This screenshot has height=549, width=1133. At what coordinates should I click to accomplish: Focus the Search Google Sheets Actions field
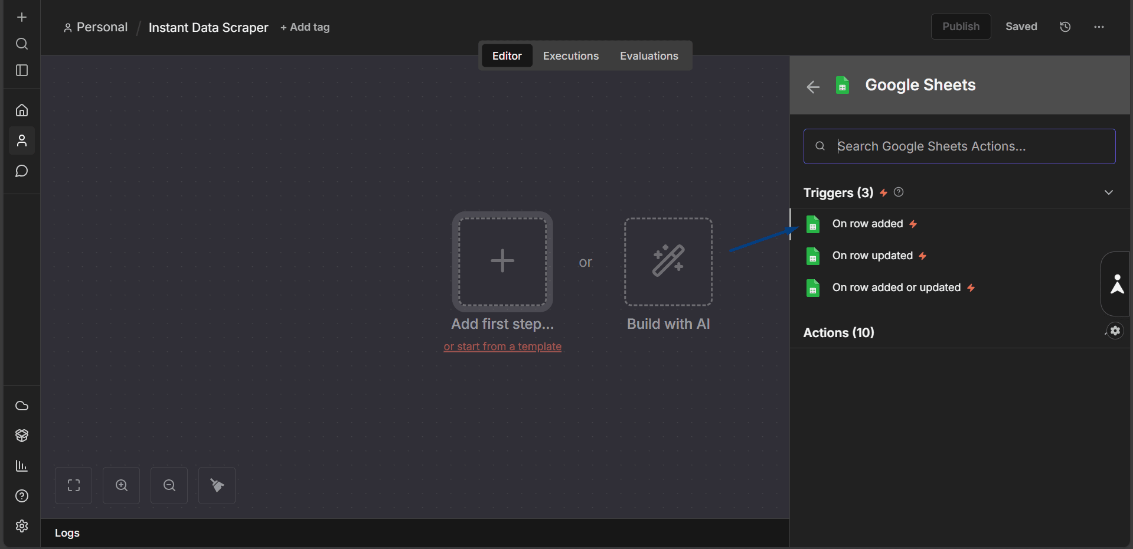pos(959,146)
